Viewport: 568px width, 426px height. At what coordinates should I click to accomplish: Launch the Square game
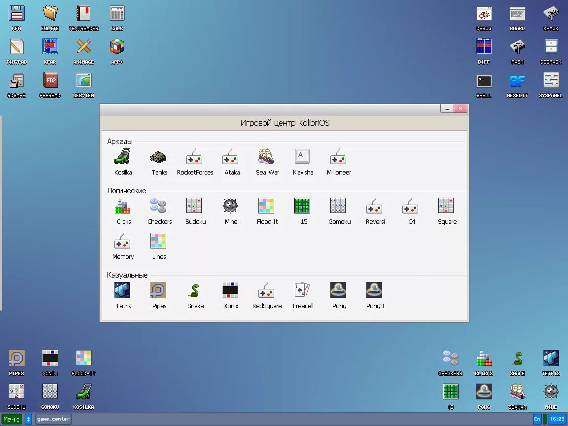click(447, 211)
